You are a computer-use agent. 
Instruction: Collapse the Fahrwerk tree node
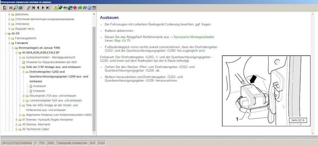(x=9, y=43)
